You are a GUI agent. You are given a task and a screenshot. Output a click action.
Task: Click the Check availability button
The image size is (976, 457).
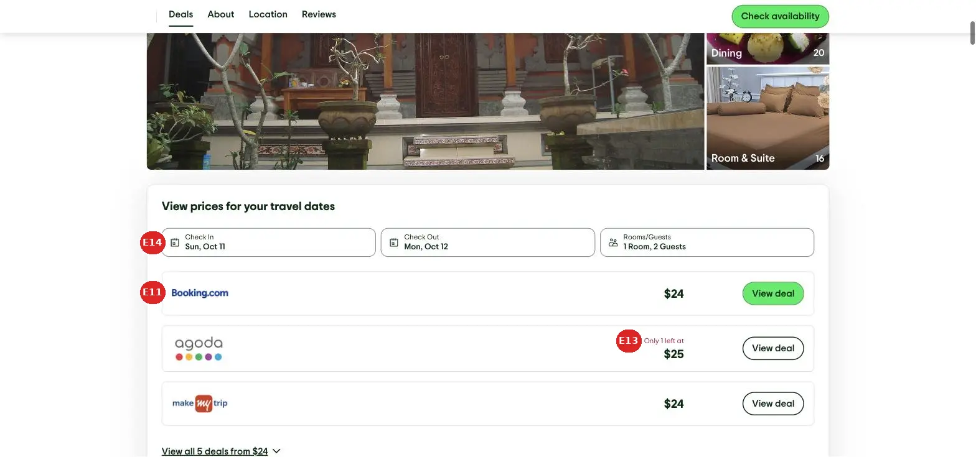coord(780,16)
